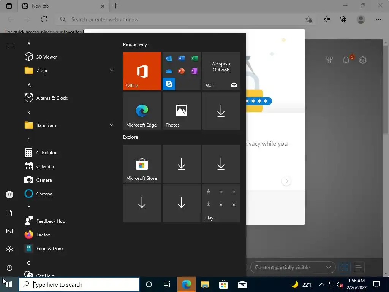Open the Action Center notifications icon
This screenshot has height=292, width=389.
(x=376, y=284)
